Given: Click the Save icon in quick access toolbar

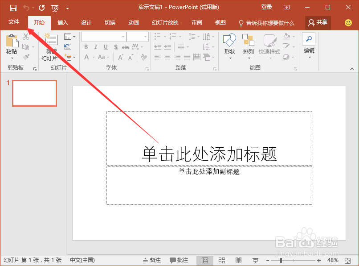Looking at the screenshot, I should coord(13,8).
